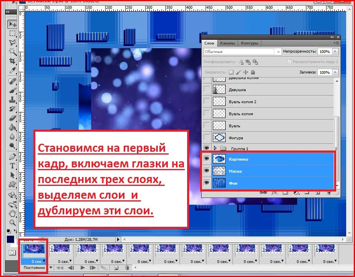Show the Вуаль копия 2 layer visibility box
The height and width of the screenshot is (277, 355).
[x=207, y=101]
